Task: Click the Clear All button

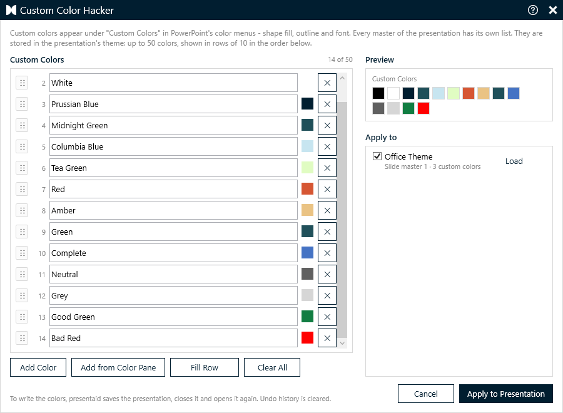Action: pyautogui.click(x=272, y=367)
